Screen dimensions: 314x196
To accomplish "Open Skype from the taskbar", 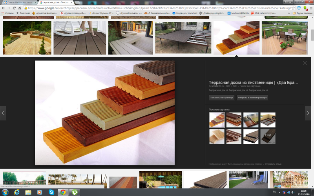I will [51, 192].
